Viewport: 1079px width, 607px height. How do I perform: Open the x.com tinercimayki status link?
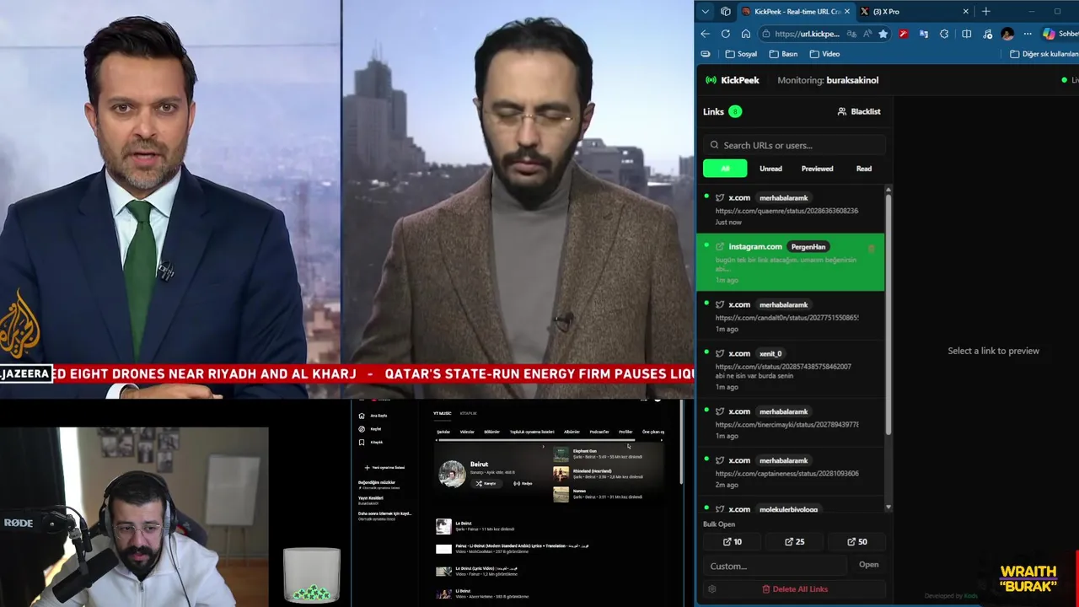(x=786, y=425)
